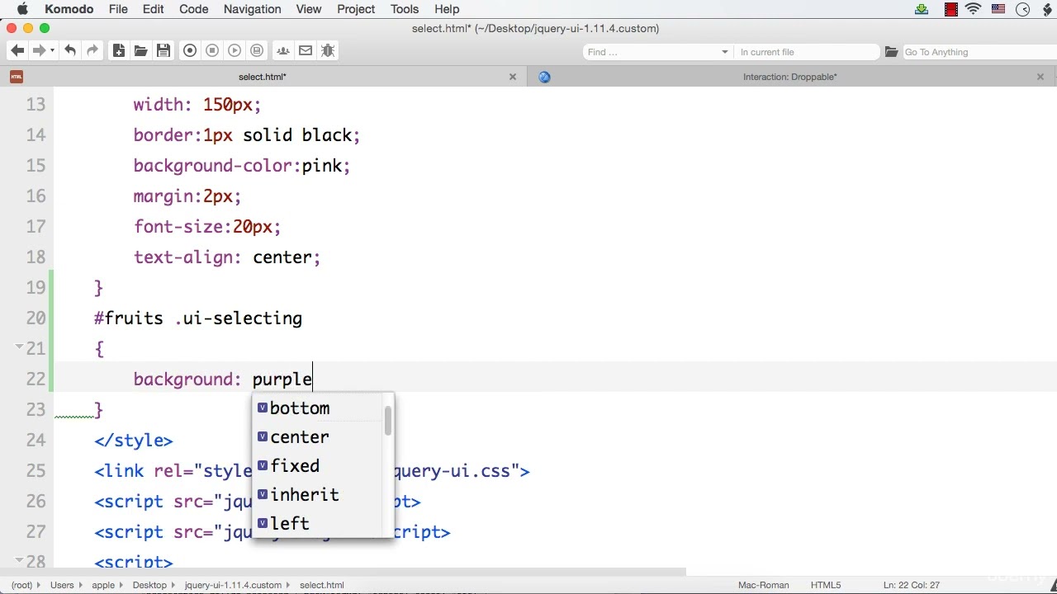Click the red film strip menu bar icon
The width and height of the screenshot is (1057, 594).
pos(951,9)
